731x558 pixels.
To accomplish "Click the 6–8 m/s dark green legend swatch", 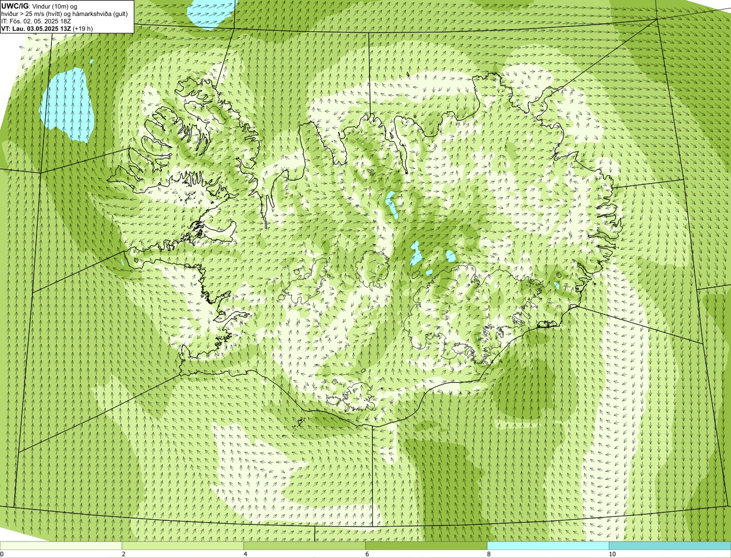I will 427,545.
